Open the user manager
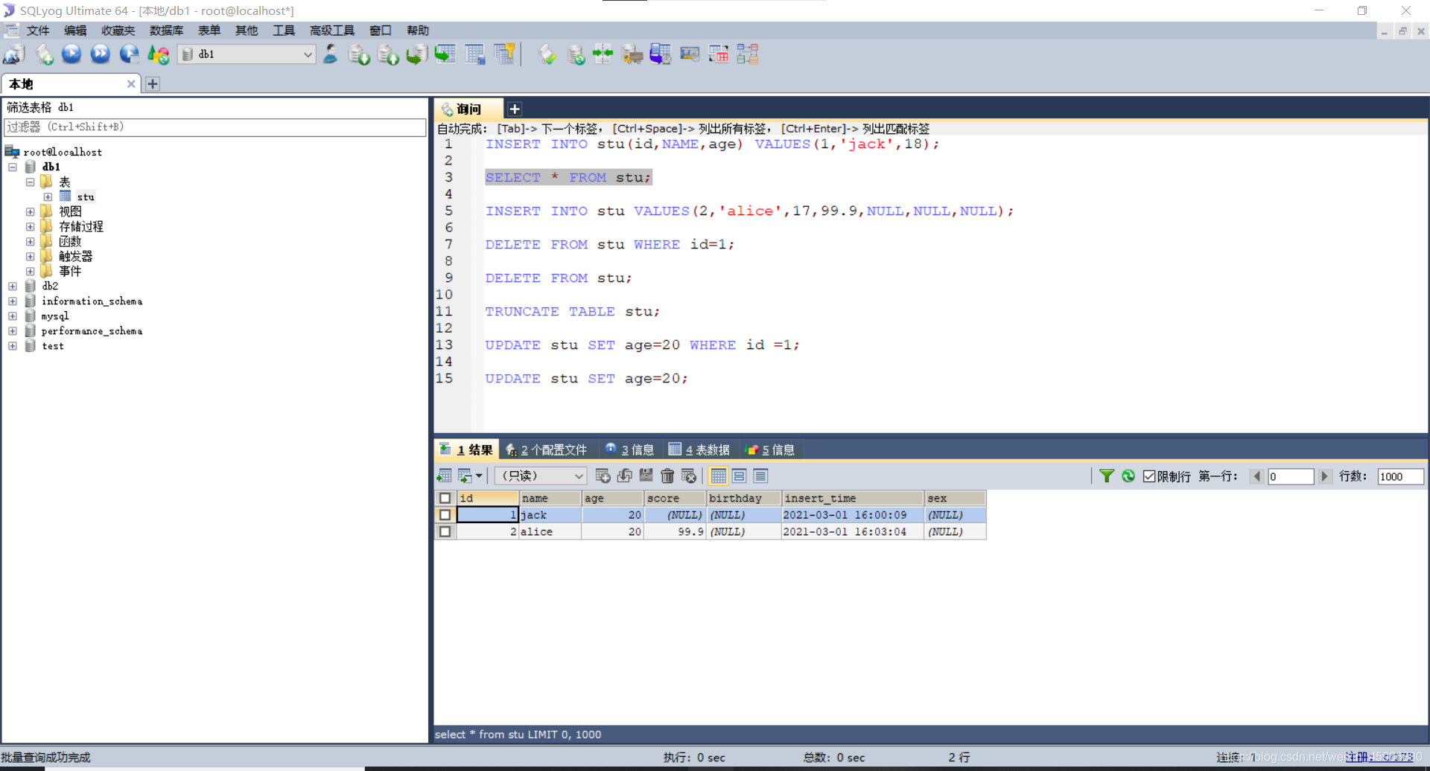 pos(330,54)
